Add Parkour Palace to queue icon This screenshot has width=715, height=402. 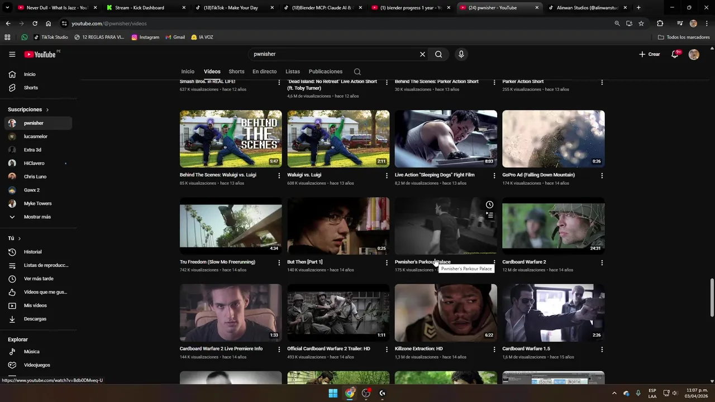489,215
